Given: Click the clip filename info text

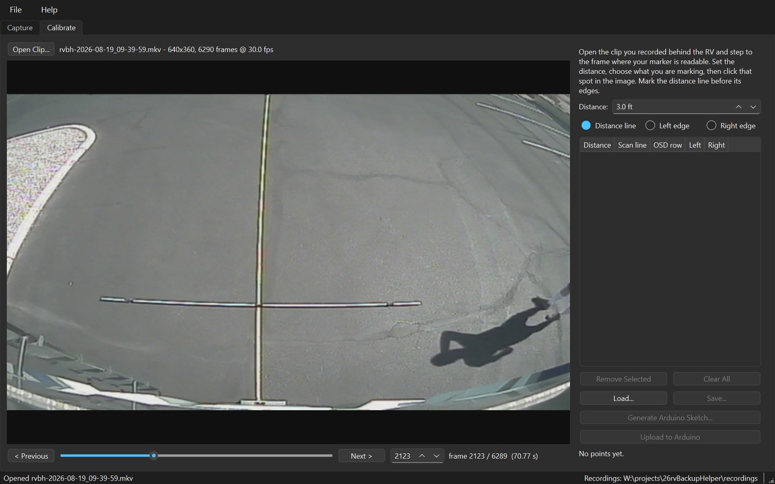Looking at the screenshot, I should click(x=166, y=49).
